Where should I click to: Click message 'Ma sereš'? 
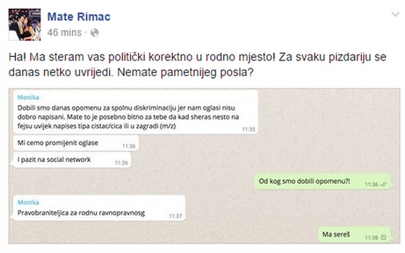tap(354, 234)
